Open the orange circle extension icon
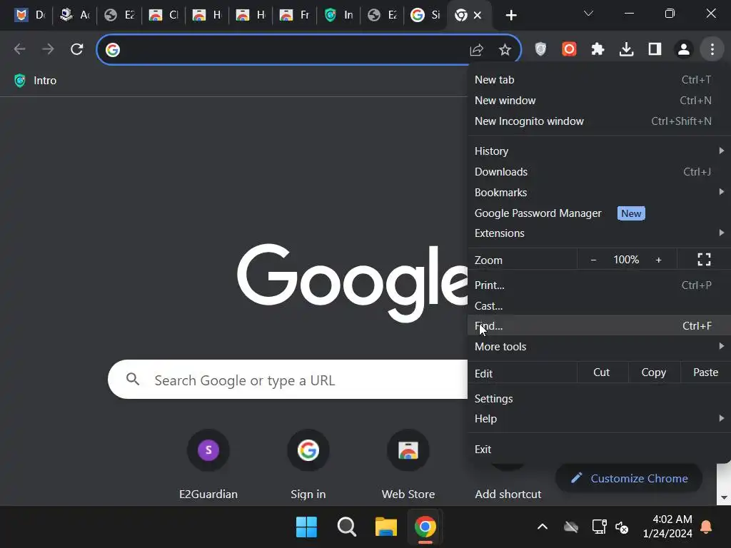The height and width of the screenshot is (548, 731). pyautogui.click(x=569, y=49)
